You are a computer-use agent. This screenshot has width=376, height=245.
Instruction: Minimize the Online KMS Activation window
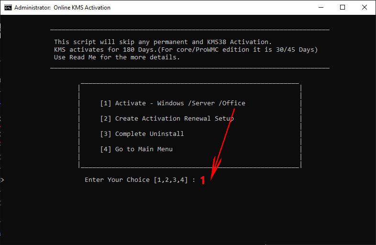click(321, 8)
